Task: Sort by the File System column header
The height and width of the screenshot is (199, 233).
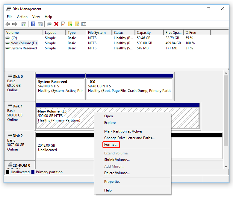Action: pyautogui.click(x=99, y=33)
